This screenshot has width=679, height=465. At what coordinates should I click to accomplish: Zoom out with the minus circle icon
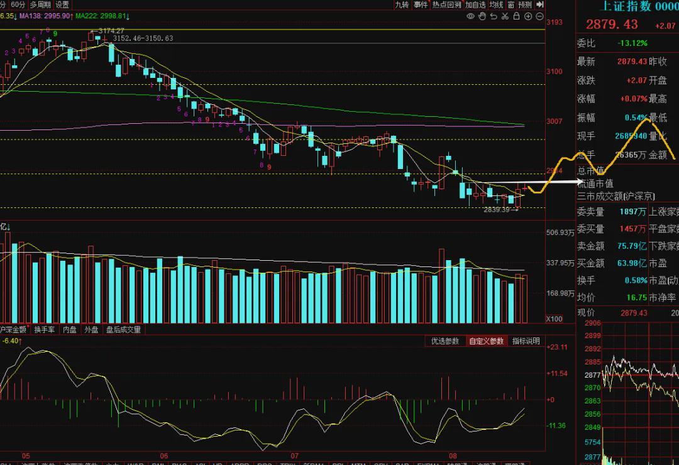coord(539,16)
